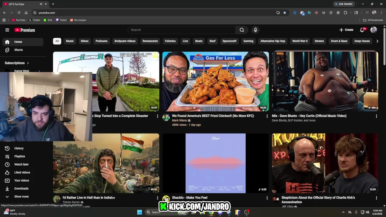Click the install app icon in address bar
This screenshot has width=386, height=217.
pos(278,13)
